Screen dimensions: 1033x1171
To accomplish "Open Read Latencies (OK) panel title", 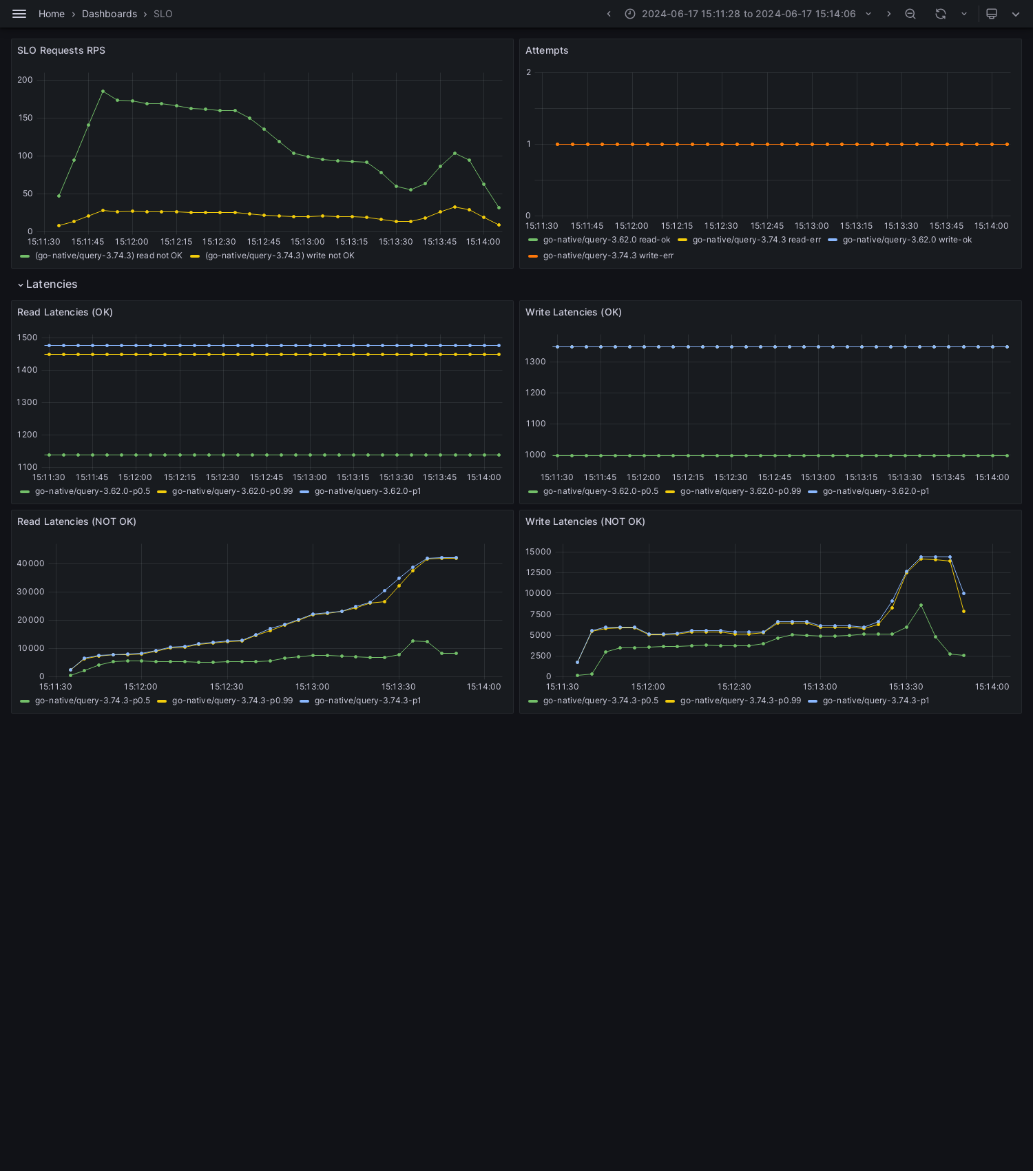I will click(x=65, y=312).
